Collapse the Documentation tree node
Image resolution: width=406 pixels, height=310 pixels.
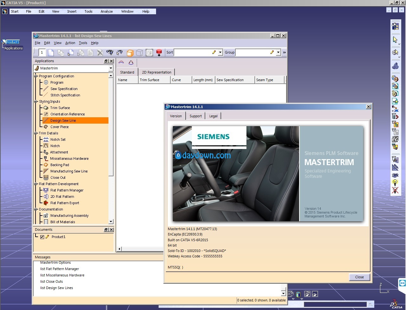36,210
